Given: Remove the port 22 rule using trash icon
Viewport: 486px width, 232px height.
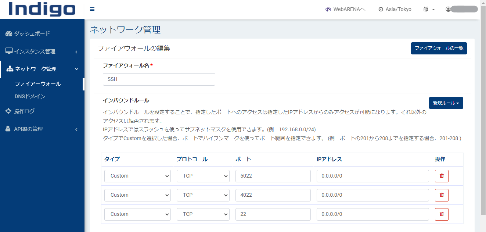Looking at the screenshot, I should tap(442, 214).
